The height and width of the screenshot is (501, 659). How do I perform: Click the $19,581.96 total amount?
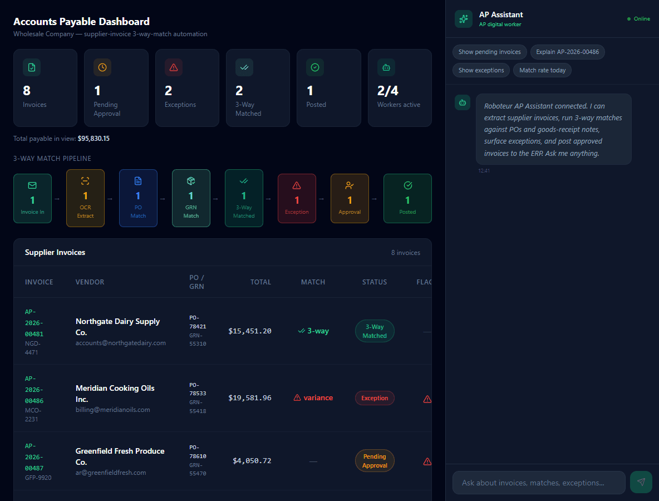[250, 397]
